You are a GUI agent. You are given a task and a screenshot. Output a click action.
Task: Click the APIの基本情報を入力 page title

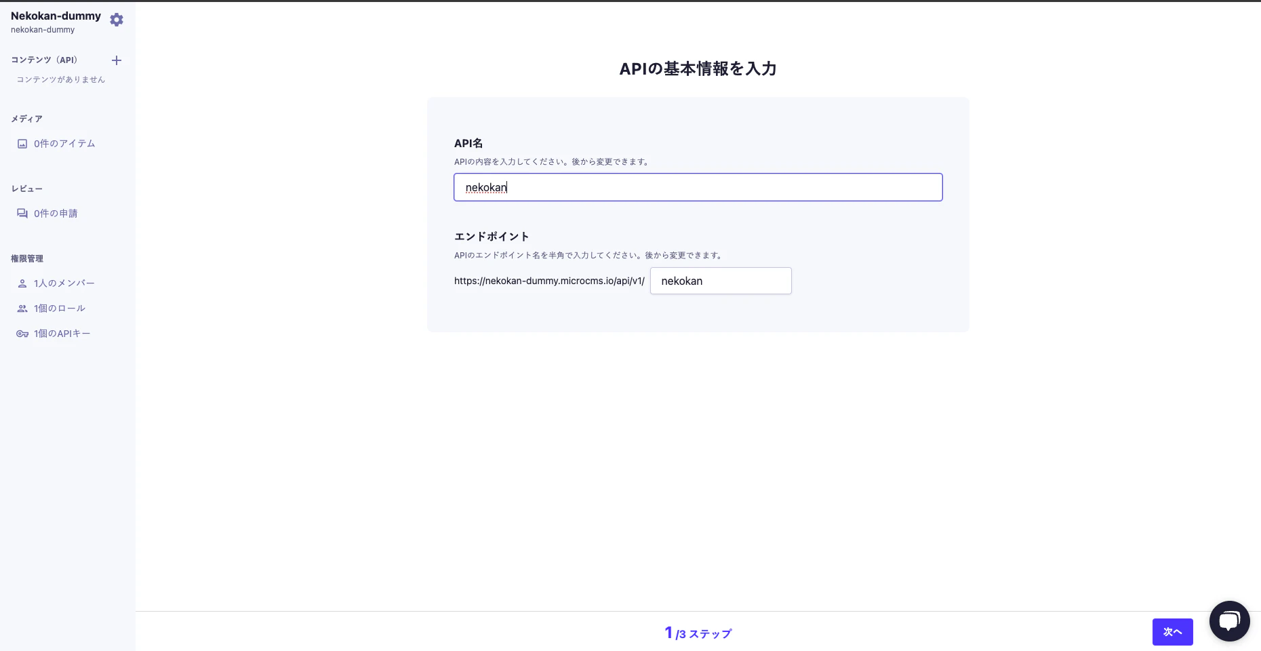pyautogui.click(x=698, y=68)
